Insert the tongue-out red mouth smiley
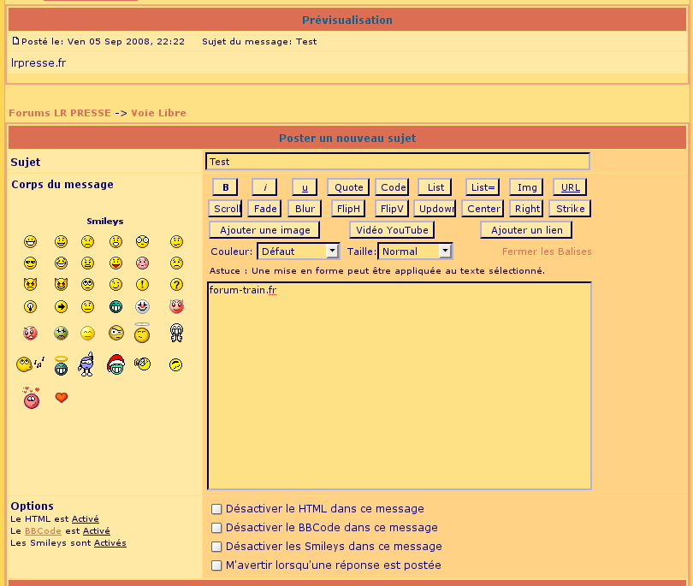 pyautogui.click(x=115, y=263)
